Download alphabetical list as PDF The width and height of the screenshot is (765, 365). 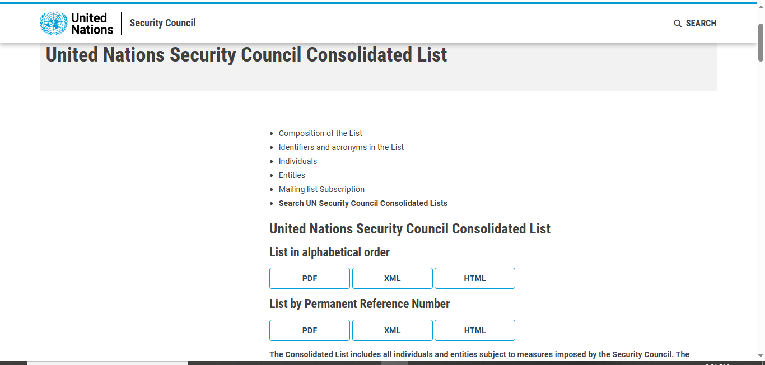[310, 278]
